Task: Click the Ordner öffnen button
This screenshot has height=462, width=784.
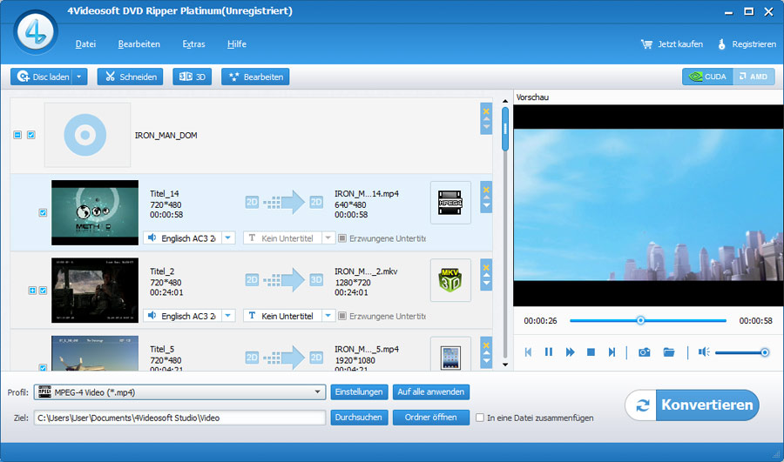Action: (431, 418)
